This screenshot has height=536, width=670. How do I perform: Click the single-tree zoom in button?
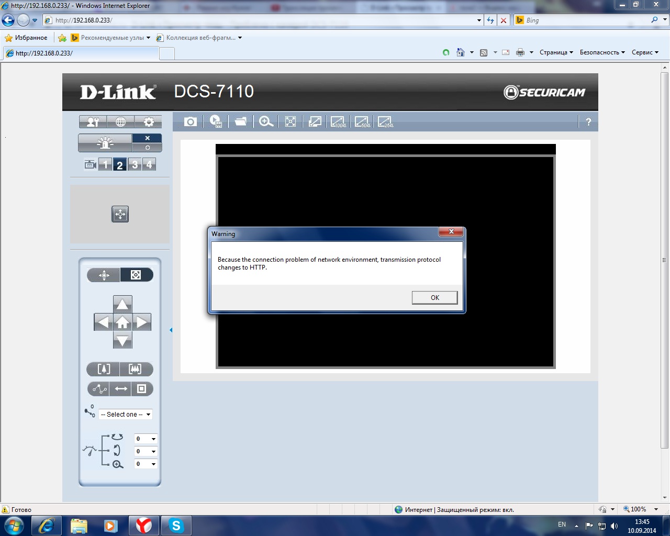(x=103, y=369)
